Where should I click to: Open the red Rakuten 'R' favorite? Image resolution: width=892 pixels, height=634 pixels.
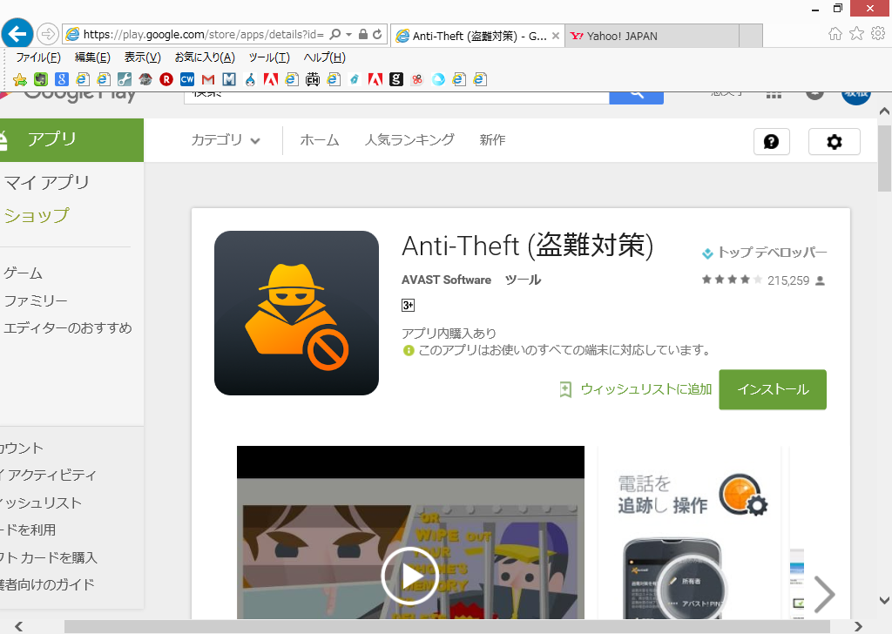click(166, 79)
